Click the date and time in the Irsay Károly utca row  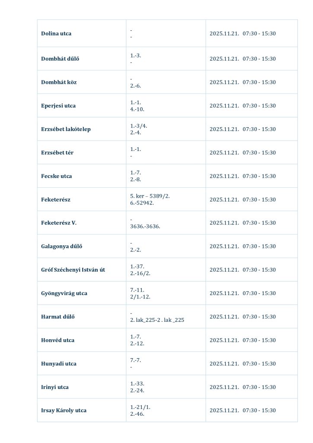click(243, 411)
